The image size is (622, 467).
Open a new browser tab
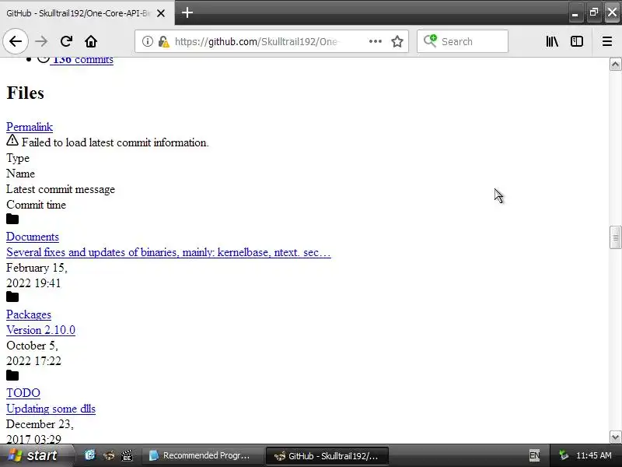point(187,12)
